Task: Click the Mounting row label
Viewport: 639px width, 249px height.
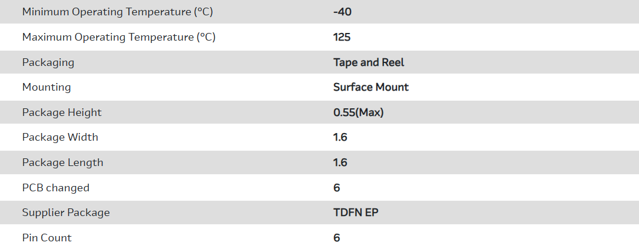Action: pos(47,87)
